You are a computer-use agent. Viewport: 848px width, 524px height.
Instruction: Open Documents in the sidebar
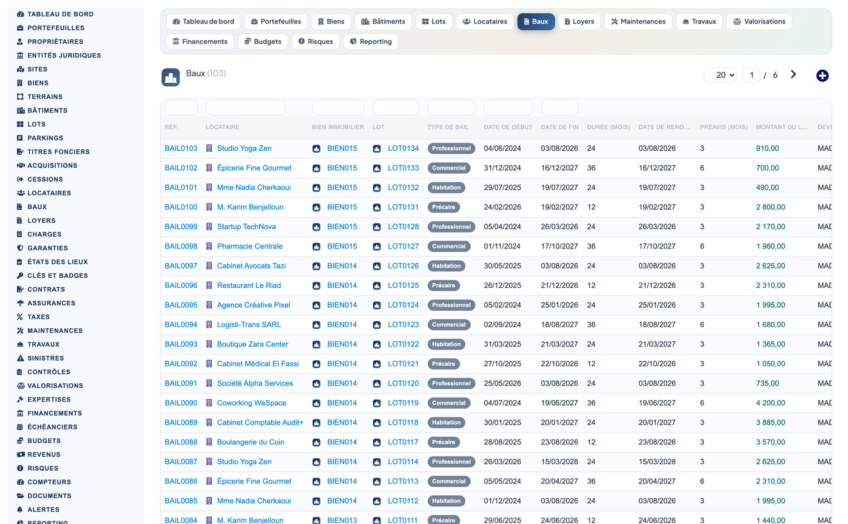point(49,496)
